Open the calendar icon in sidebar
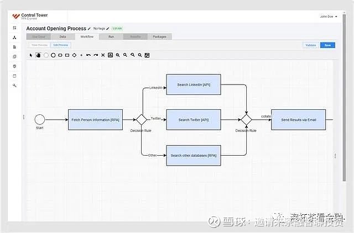The height and width of the screenshot is (233, 354). tap(15, 76)
